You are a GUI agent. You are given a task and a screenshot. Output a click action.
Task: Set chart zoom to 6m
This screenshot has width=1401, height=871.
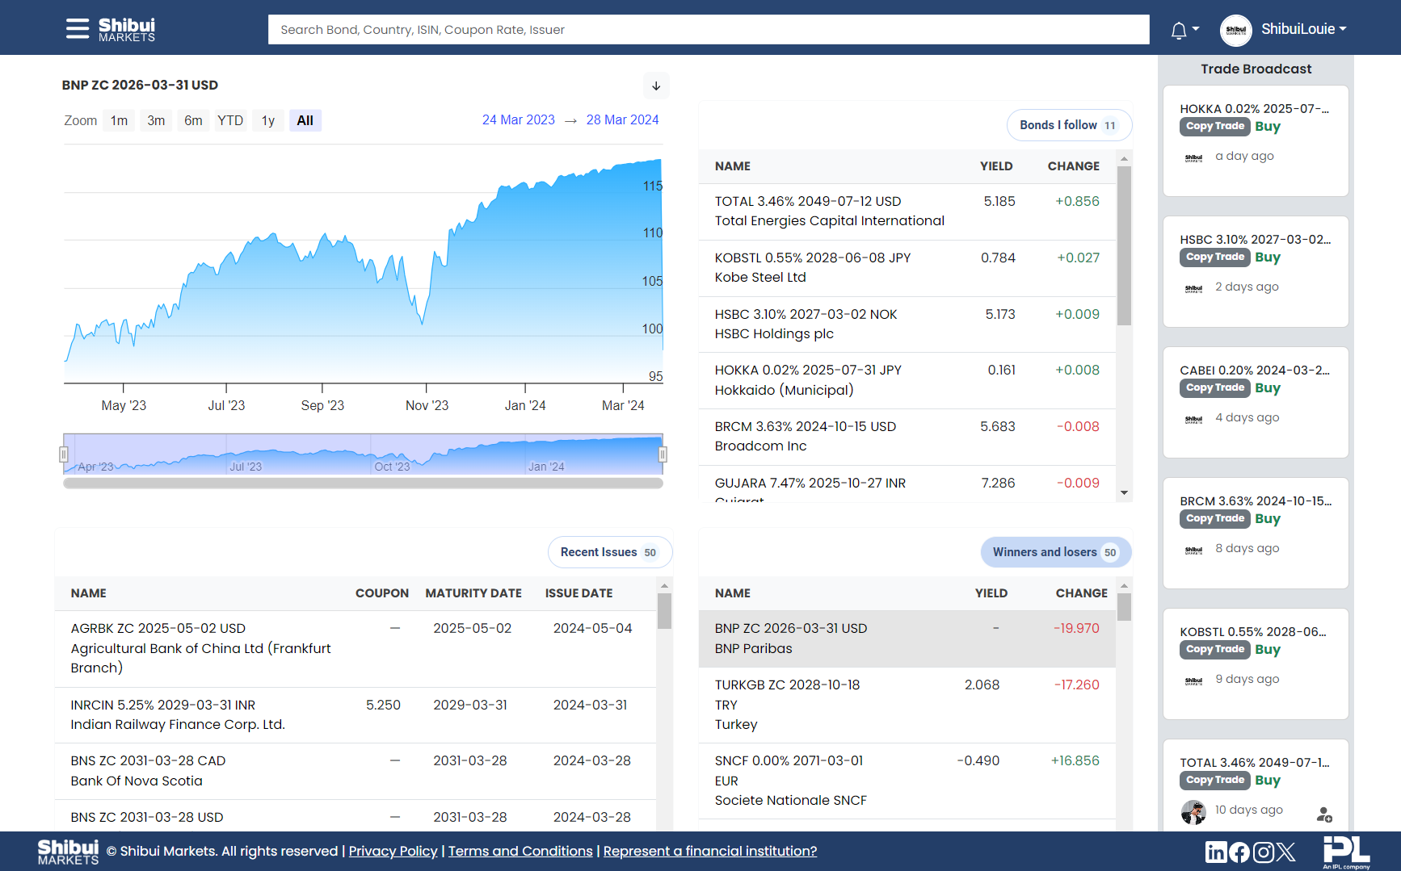click(x=193, y=120)
